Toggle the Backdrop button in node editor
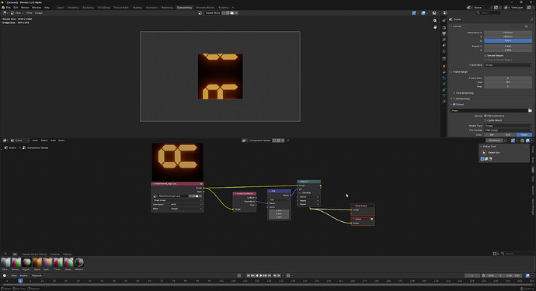 tap(494, 140)
